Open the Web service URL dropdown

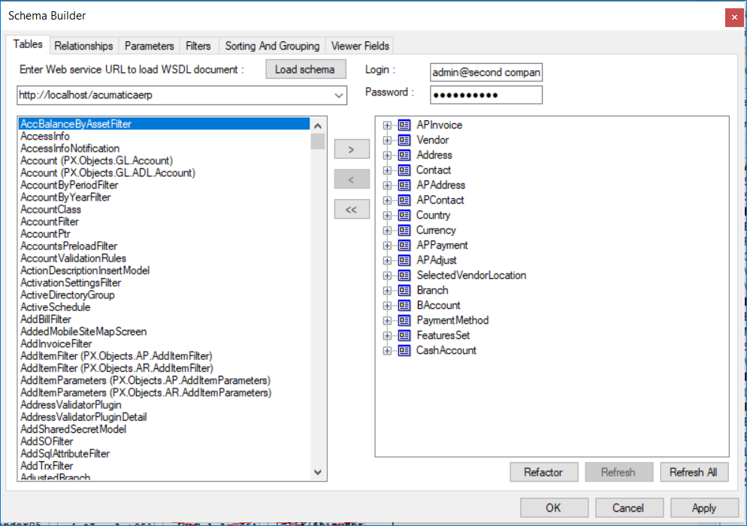point(339,95)
